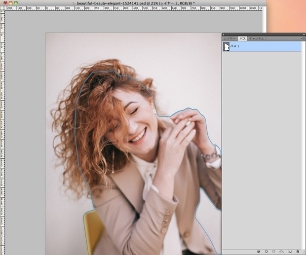Delete current path trash icon
Image resolution: width=306 pixels, height=255 pixels.
click(298, 251)
